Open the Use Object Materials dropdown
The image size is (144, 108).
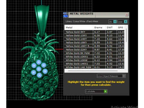coord(111,76)
